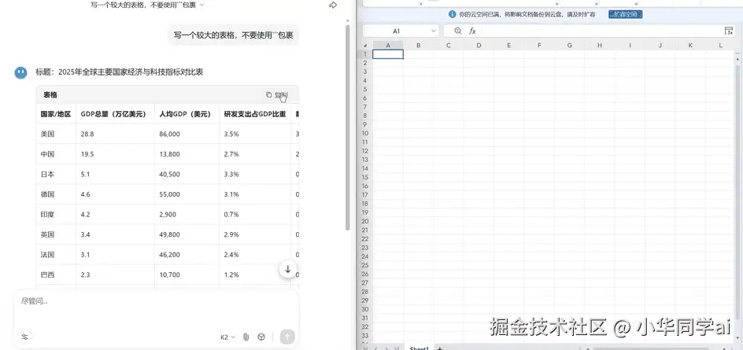Click the share arrow icon in chat header
This screenshot has width=743, height=350.
point(333,6)
